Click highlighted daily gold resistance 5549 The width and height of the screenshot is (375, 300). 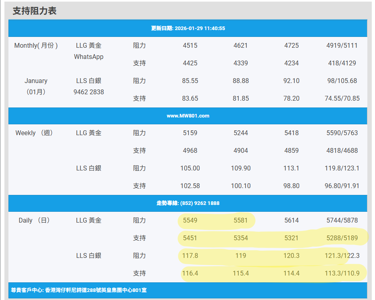[x=190, y=221]
